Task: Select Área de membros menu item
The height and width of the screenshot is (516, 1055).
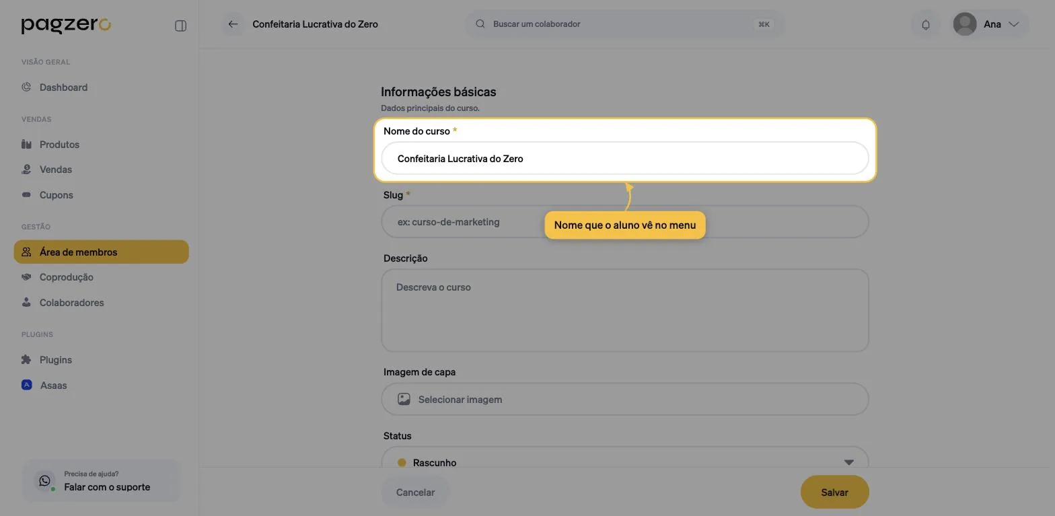Action: (101, 252)
